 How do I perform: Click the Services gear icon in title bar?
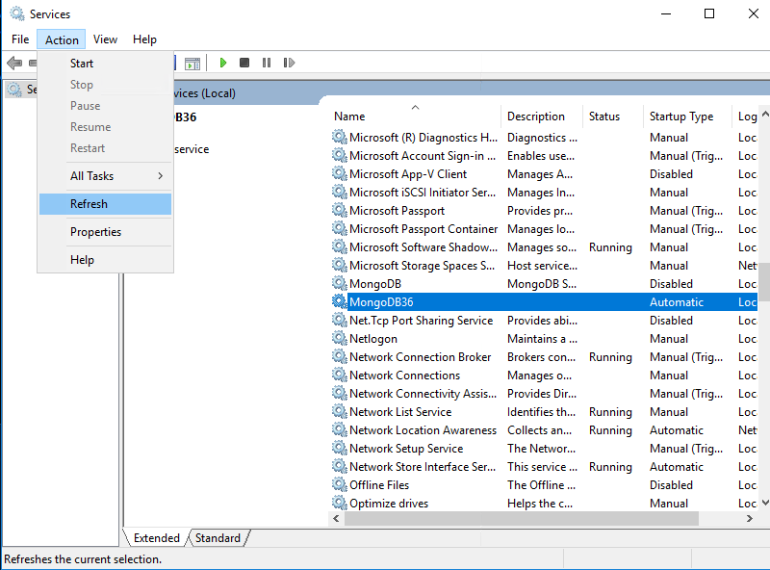(17, 13)
